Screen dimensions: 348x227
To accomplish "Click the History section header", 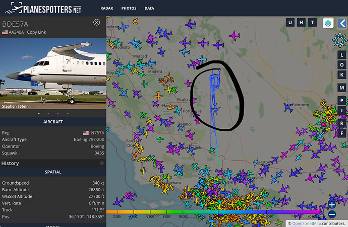I will (x=53, y=163).
